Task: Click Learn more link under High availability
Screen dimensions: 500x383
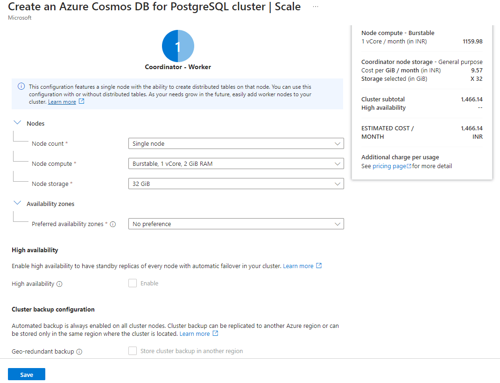Action: click(298, 266)
